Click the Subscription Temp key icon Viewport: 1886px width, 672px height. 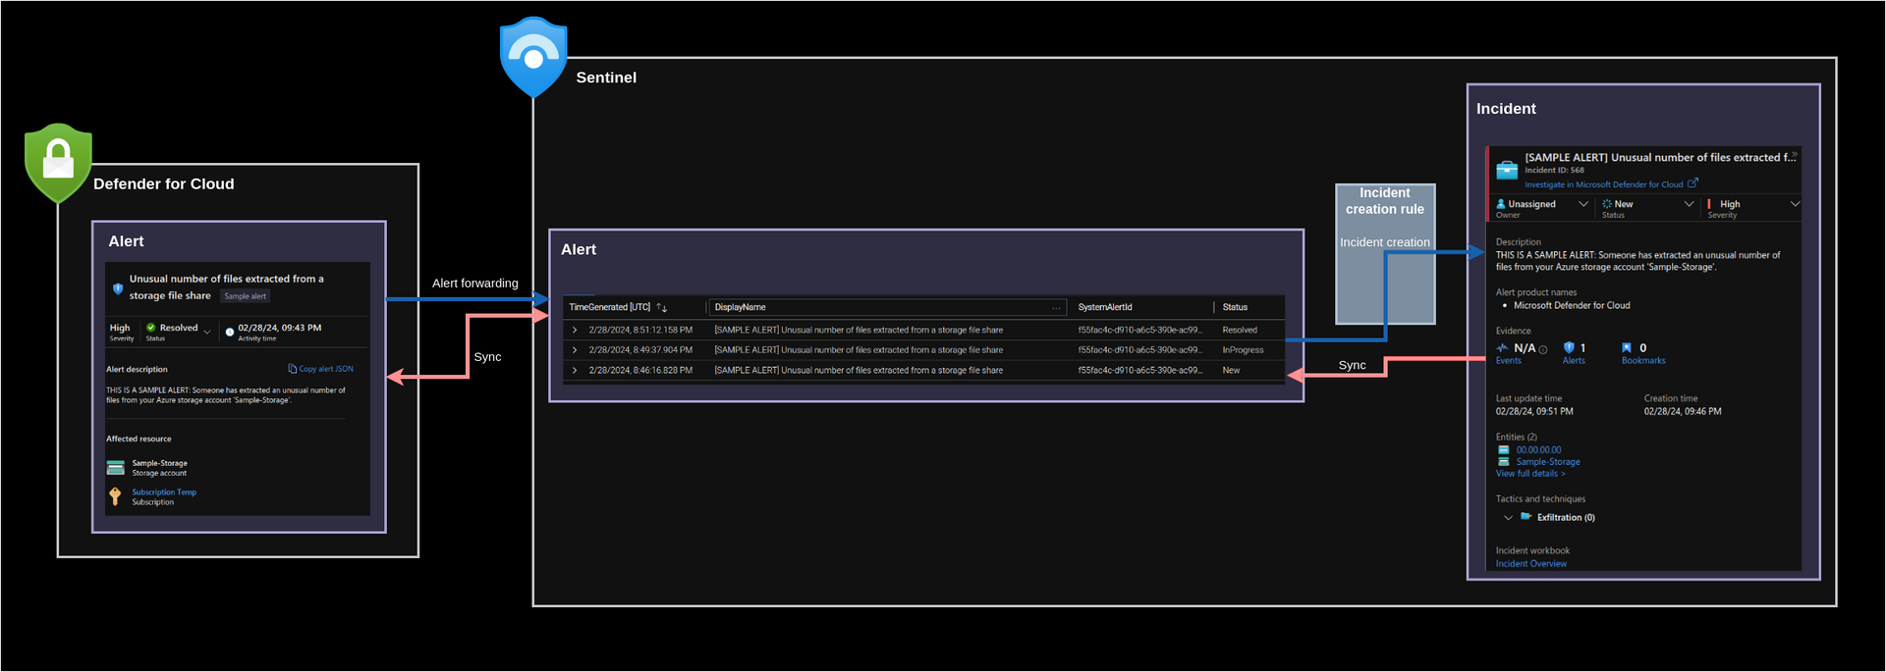(115, 496)
